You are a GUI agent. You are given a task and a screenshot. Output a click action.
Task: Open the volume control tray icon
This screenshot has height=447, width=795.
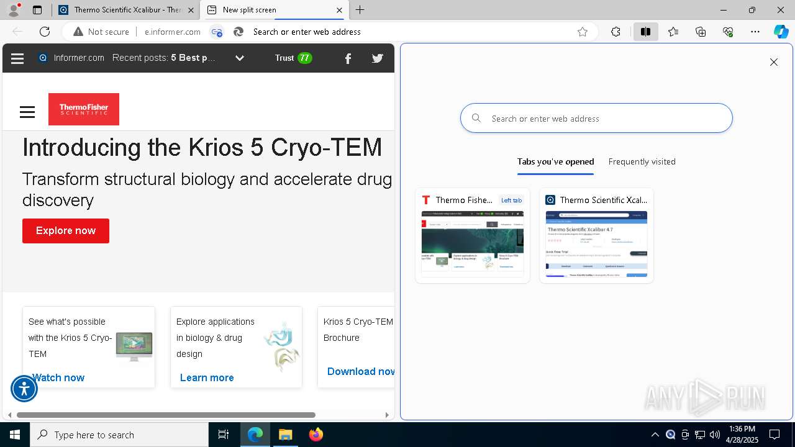pos(715,435)
